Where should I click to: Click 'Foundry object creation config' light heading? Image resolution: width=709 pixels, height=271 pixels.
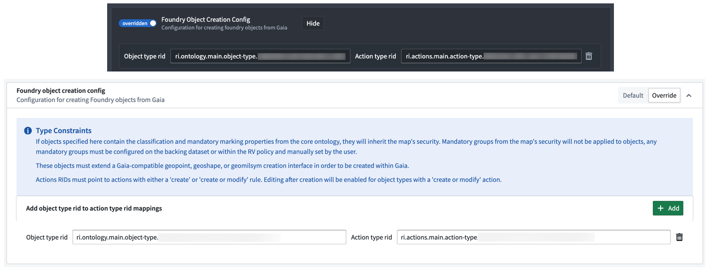(61, 90)
